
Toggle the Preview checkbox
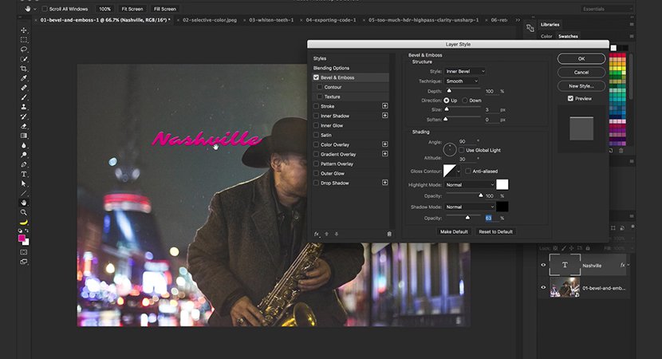[x=570, y=99]
